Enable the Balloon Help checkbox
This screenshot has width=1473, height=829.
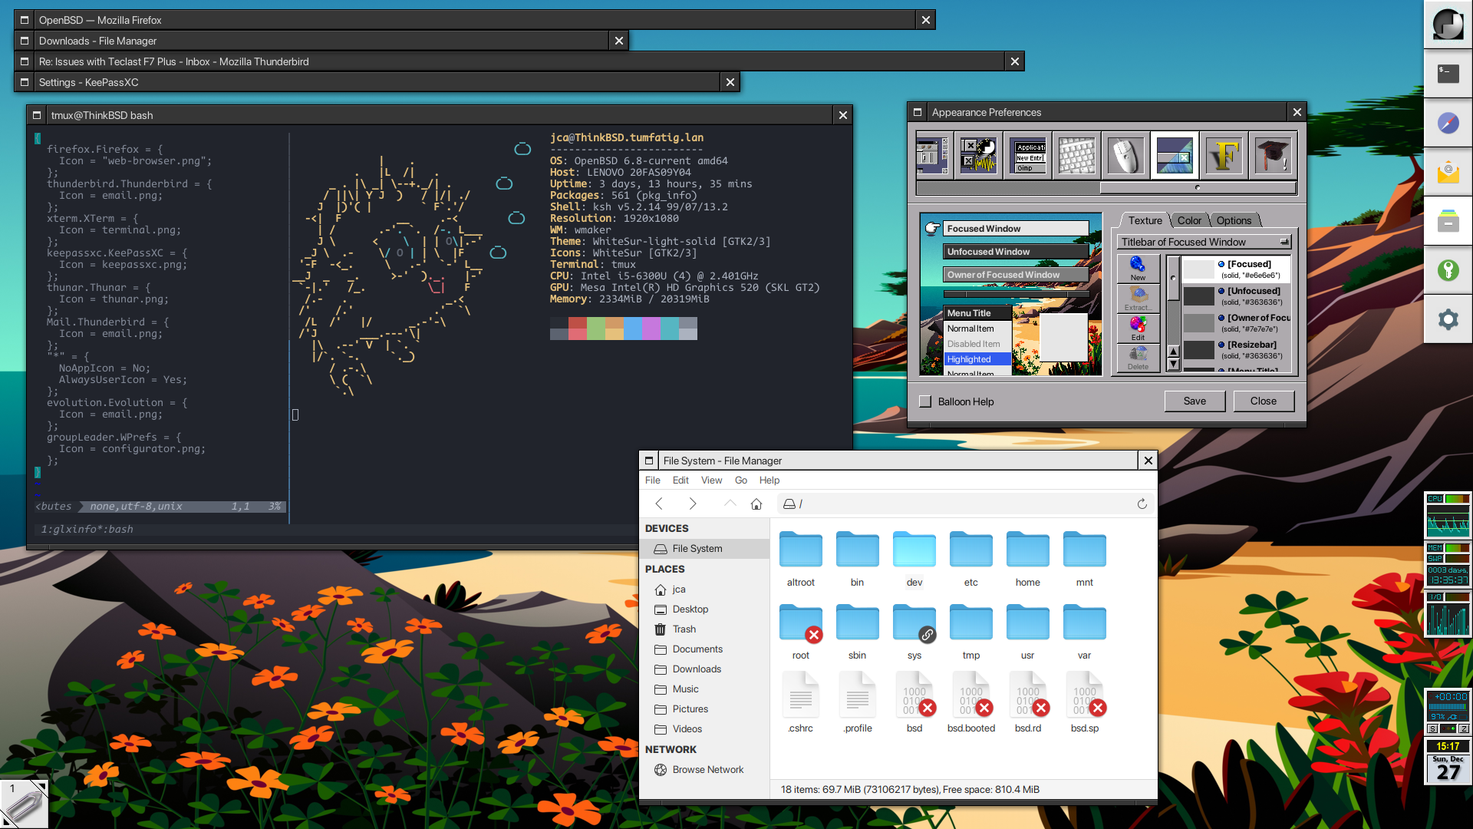coord(925,401)
